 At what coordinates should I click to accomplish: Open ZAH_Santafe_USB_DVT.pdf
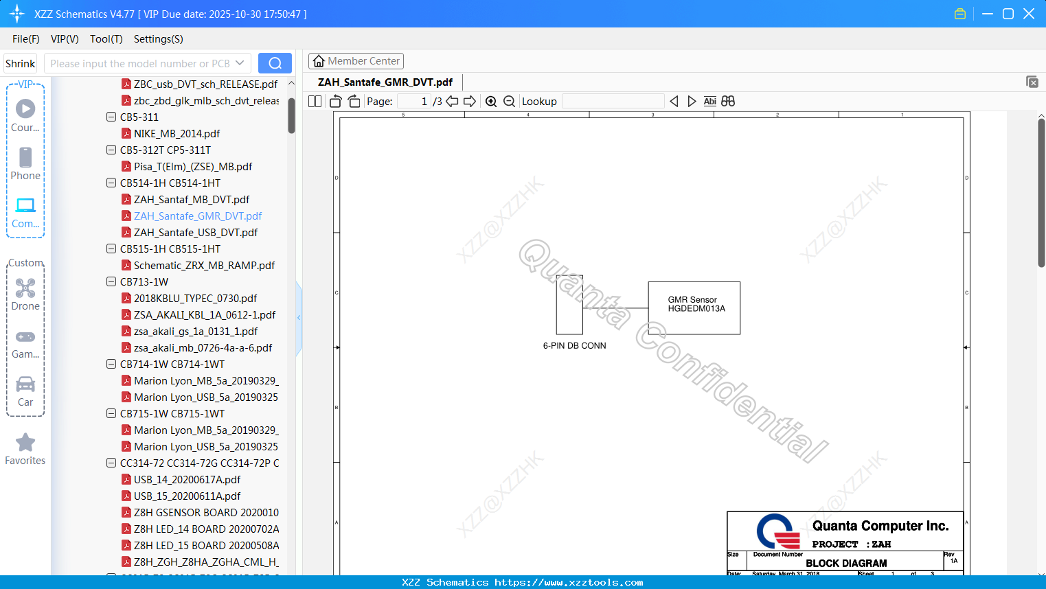pos(196,232)
